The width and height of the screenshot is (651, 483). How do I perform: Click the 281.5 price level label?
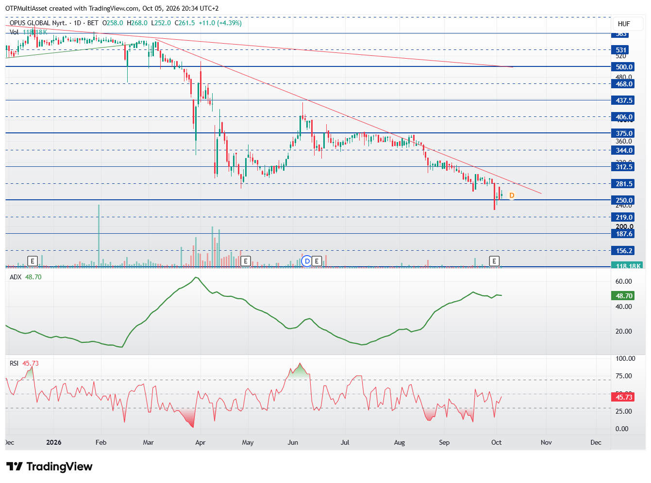tap(624, 184)
